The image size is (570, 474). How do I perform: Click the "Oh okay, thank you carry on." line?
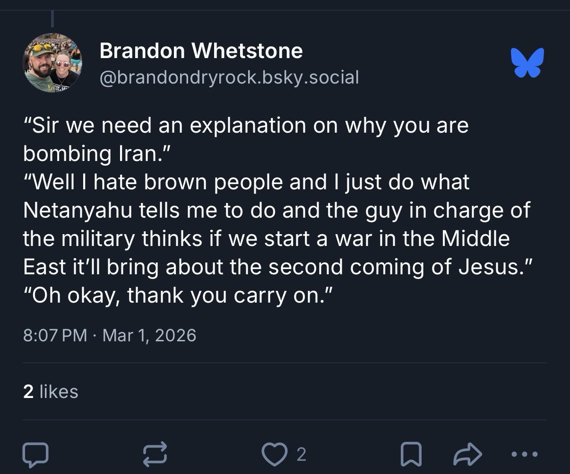click(179, 296)
